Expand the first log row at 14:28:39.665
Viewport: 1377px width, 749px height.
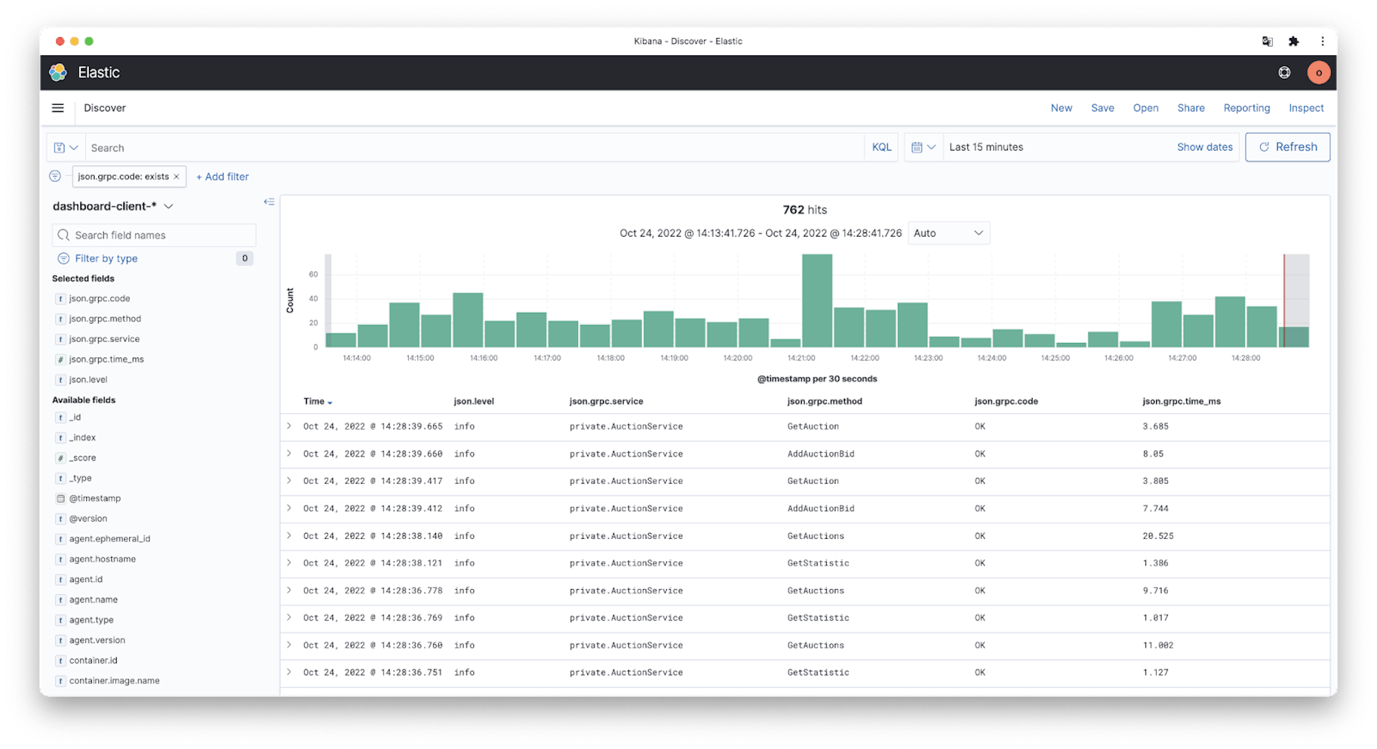(289, 426)
